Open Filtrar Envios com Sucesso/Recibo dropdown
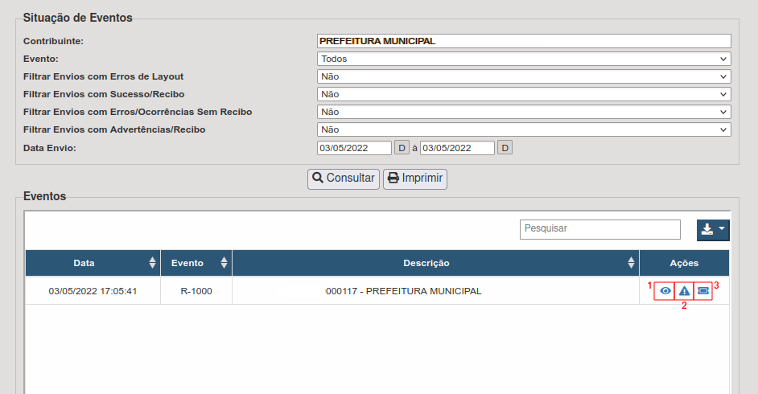 click(x=524, y=94)
